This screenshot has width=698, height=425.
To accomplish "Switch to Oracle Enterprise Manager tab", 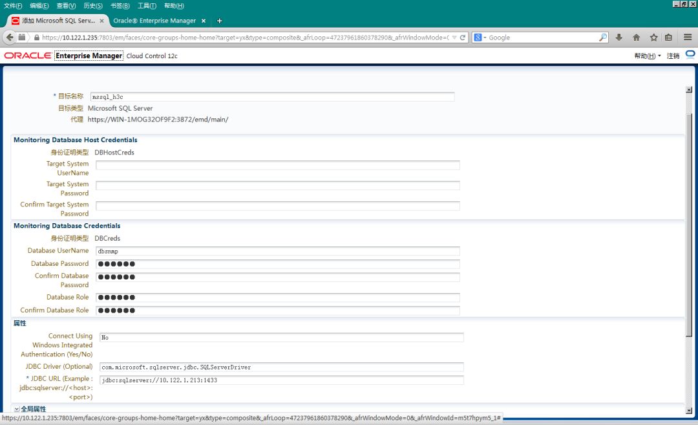I will click(x=154, y=21).
